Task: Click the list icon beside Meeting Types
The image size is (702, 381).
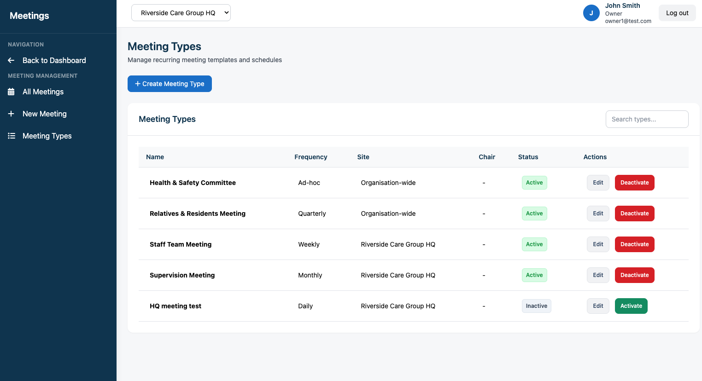Action: click(12, 136)
